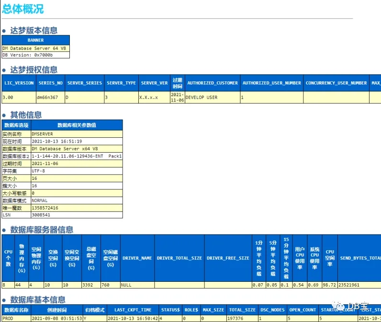Select the '1-1-144-20.11.06-129436-ENT Pack1' build value
Screen dimensions: 381x322
tap(77, 156)
